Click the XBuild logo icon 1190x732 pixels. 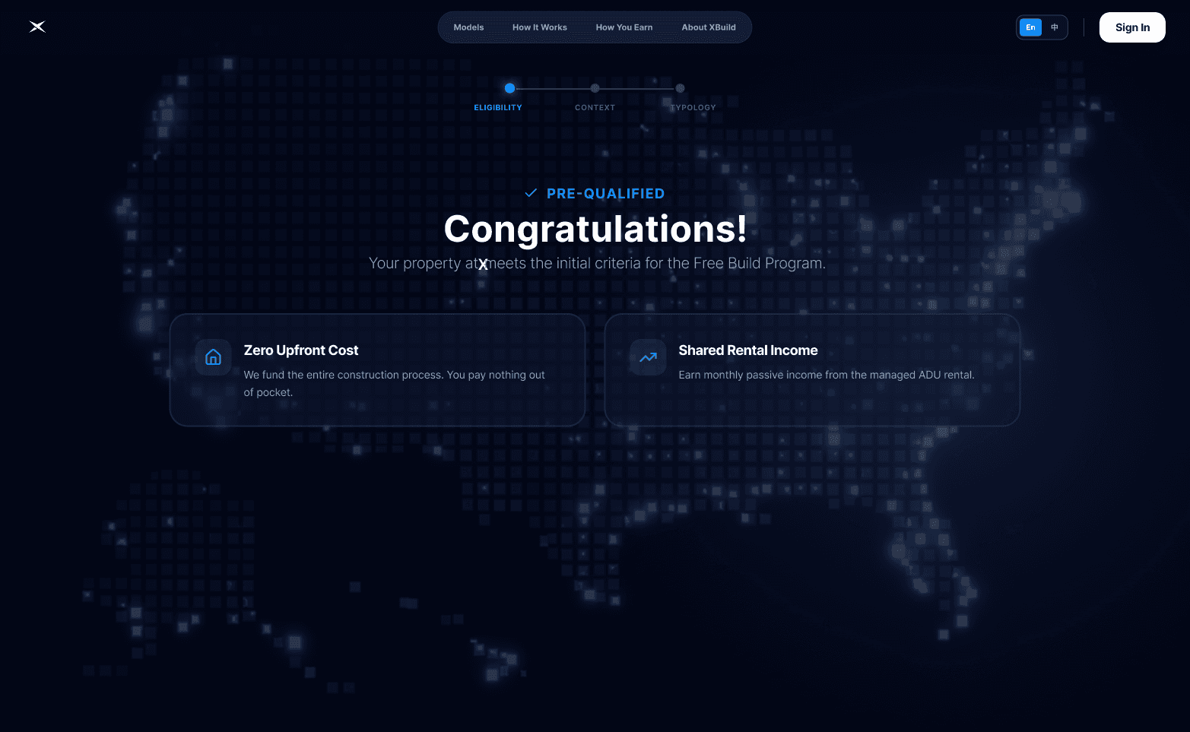click(x=37, y=27)
